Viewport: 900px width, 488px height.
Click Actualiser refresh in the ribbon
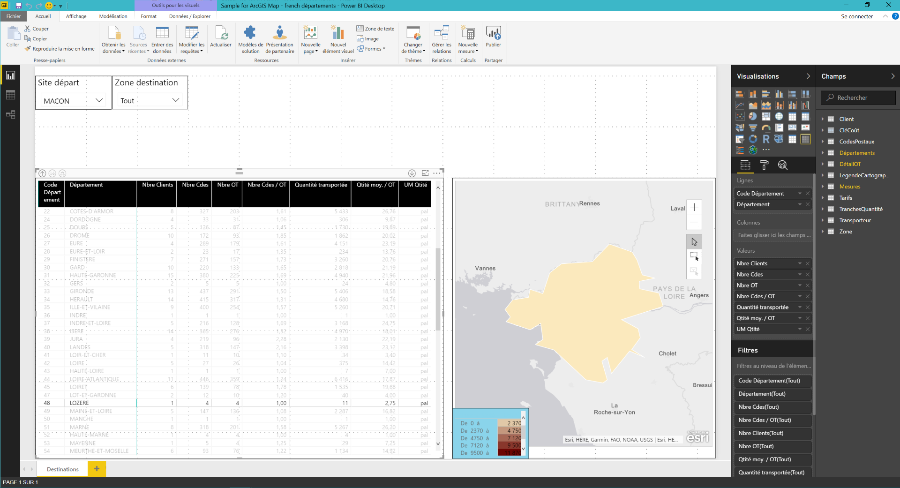[221, 37]
